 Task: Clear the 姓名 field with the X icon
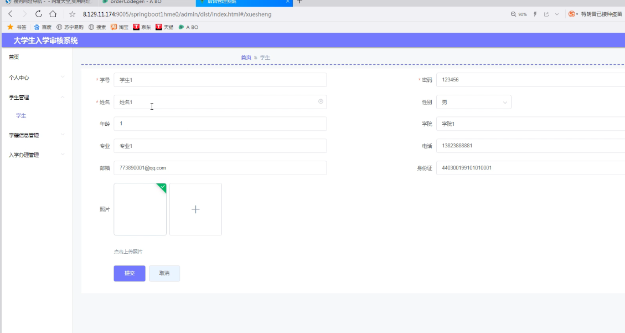[321, 101]
